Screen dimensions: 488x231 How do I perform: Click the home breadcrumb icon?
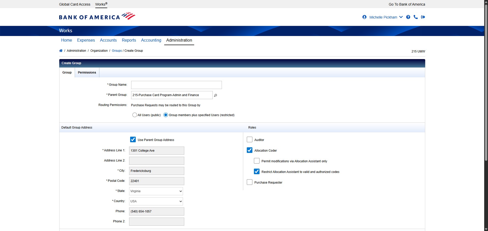61,51
